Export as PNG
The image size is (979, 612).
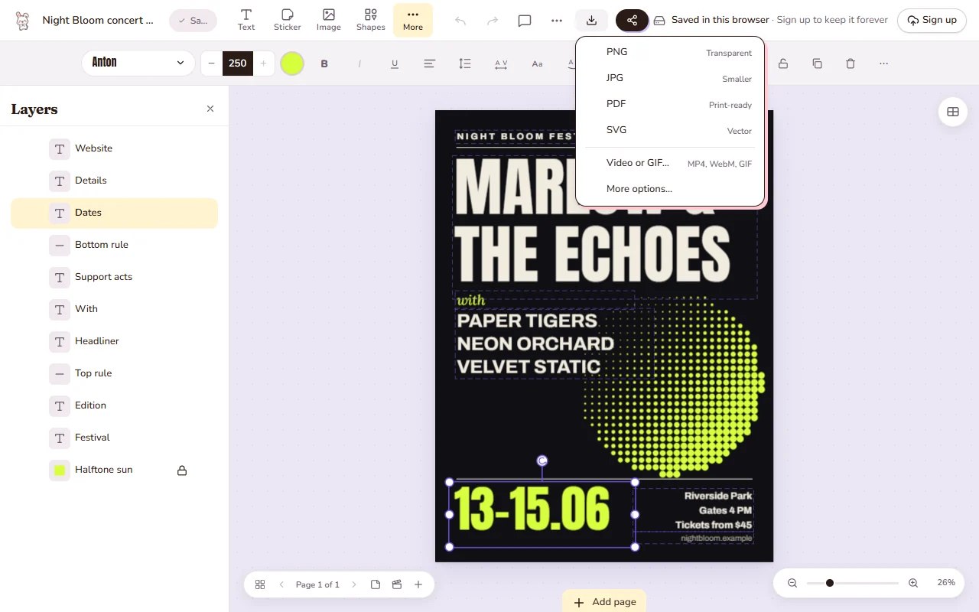point(670,52)
